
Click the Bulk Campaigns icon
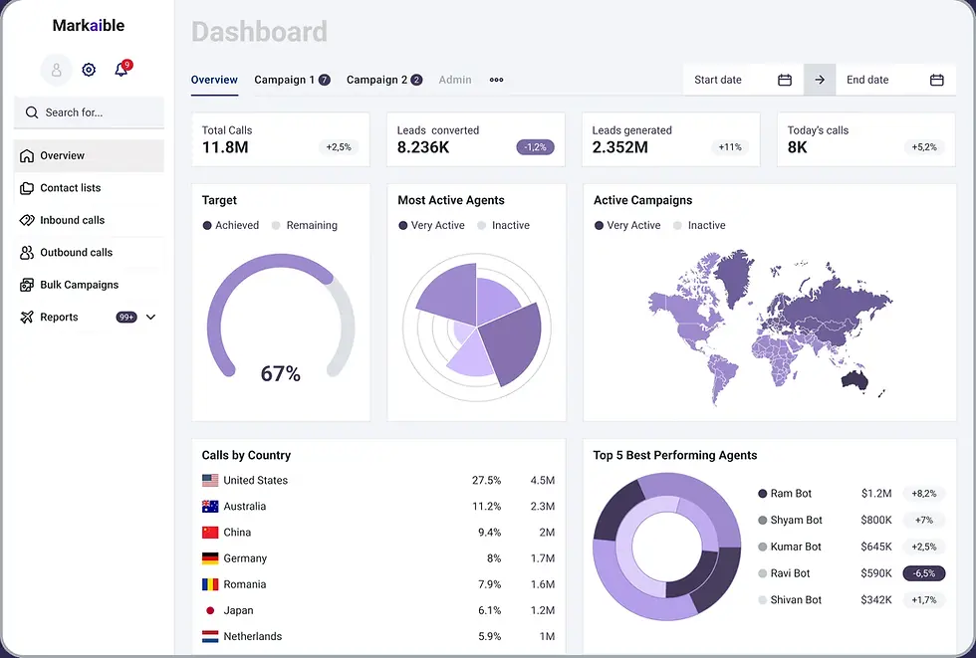pyautogui.click(x=25, y=285)
